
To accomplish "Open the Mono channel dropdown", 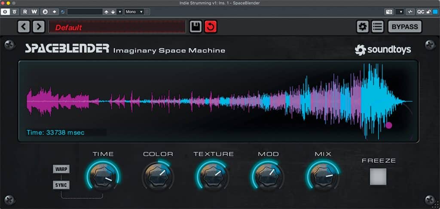I will (x=134, y=12).
